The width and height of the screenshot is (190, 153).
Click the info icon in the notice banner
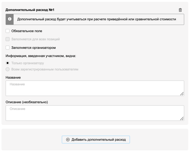coord(10,19)
